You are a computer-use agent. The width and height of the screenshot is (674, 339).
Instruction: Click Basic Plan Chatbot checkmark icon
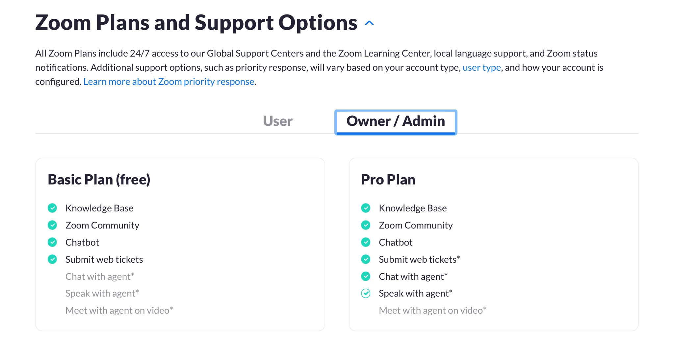pos(52,242)
